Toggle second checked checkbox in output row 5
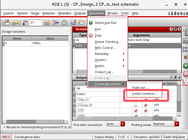 click(146, 110)
